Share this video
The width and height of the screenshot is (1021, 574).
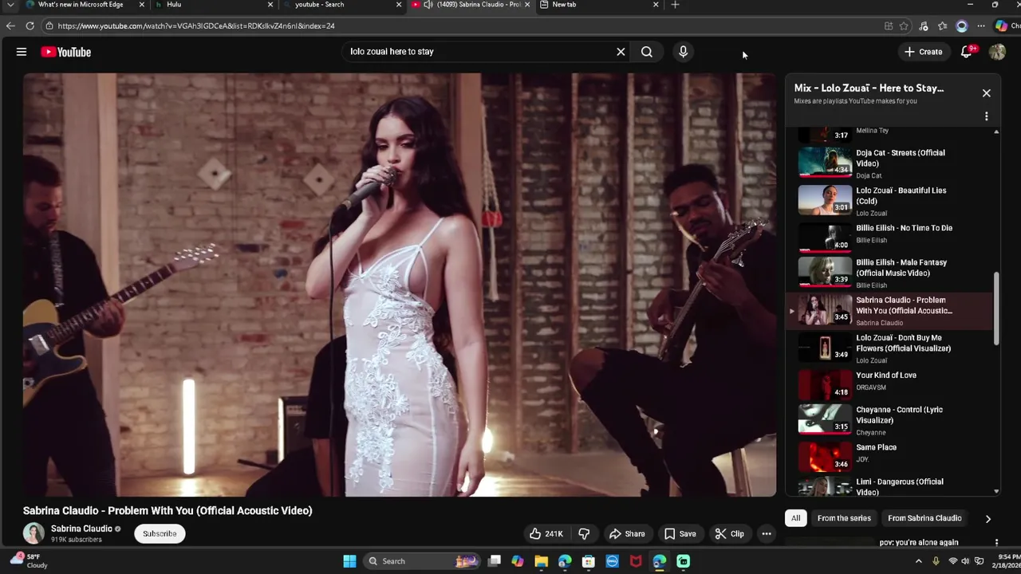[x=627, y=534]
